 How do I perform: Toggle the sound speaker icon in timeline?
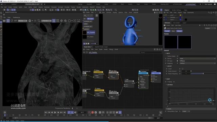75,113
